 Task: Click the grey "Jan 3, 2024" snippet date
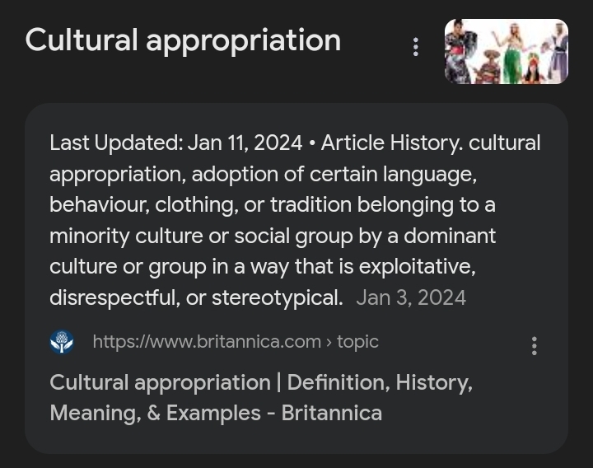pos(411,298)
